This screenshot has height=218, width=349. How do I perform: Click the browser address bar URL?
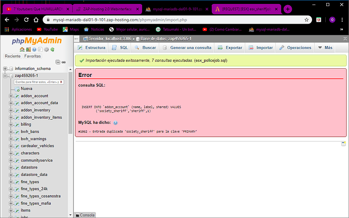pyautogui.click(x=120, y=20)
